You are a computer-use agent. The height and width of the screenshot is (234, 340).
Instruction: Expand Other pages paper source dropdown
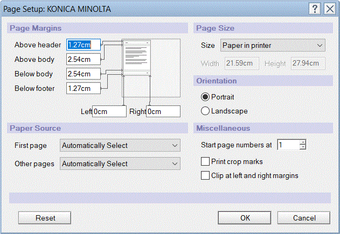pos(120,164)
